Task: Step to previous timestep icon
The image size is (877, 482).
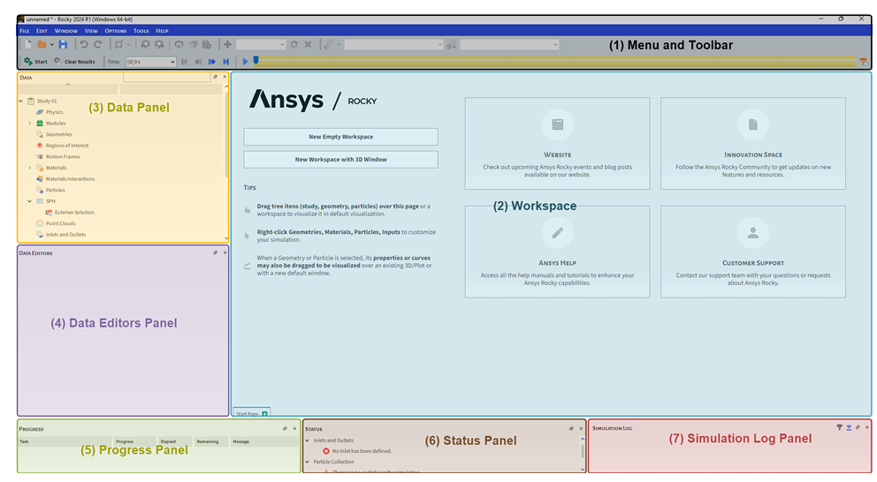Action: click(198, 62)
